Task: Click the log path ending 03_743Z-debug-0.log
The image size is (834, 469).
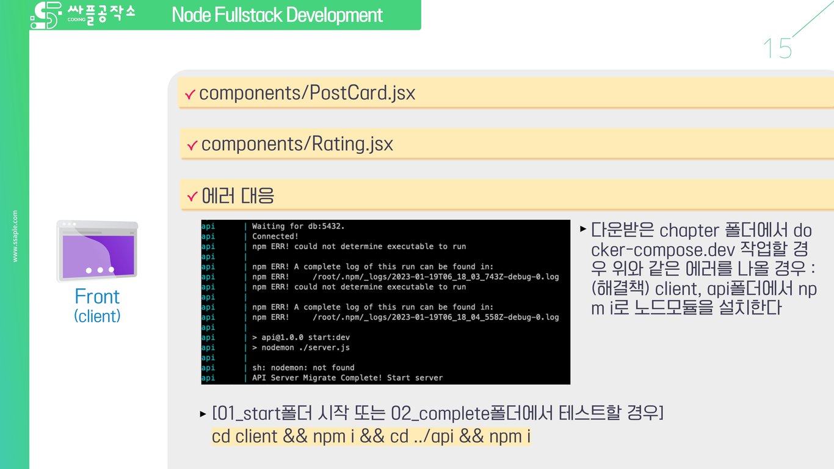Action: click(x=436, y=277)
